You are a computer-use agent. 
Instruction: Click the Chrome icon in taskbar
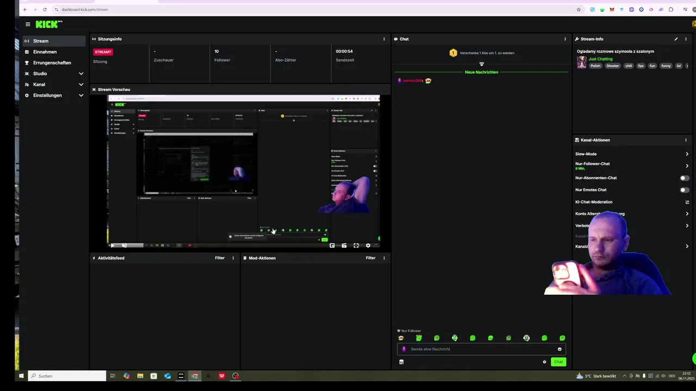[195, 376]
